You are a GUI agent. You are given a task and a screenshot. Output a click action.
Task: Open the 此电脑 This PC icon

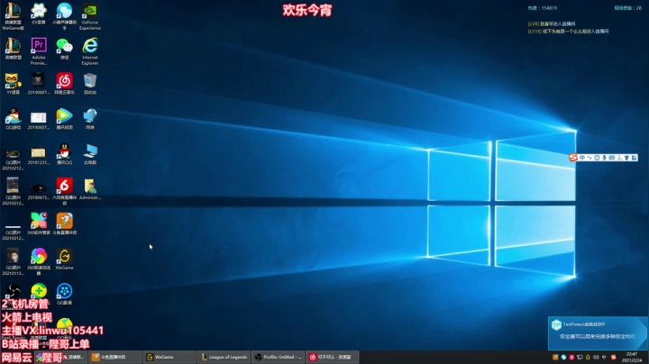(x=90, y=154)
